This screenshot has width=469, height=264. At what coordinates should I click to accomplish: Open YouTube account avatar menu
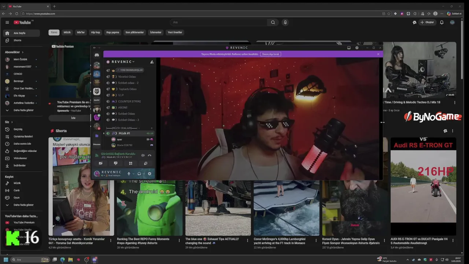pos(453,22)
